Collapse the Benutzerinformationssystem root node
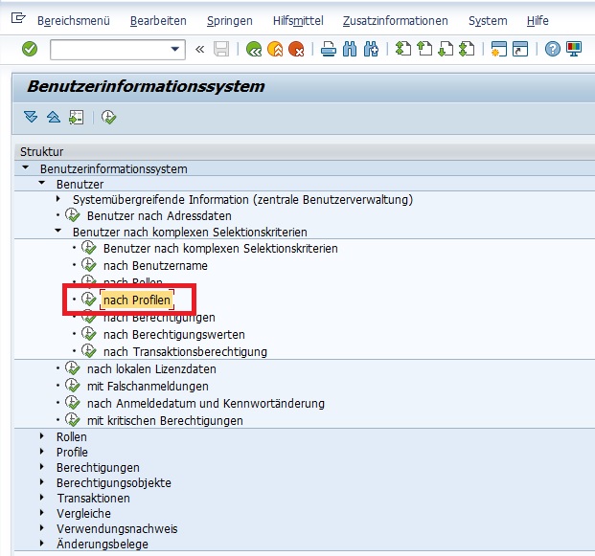This screenshot has height=556, width=595. tap(26, 167)
